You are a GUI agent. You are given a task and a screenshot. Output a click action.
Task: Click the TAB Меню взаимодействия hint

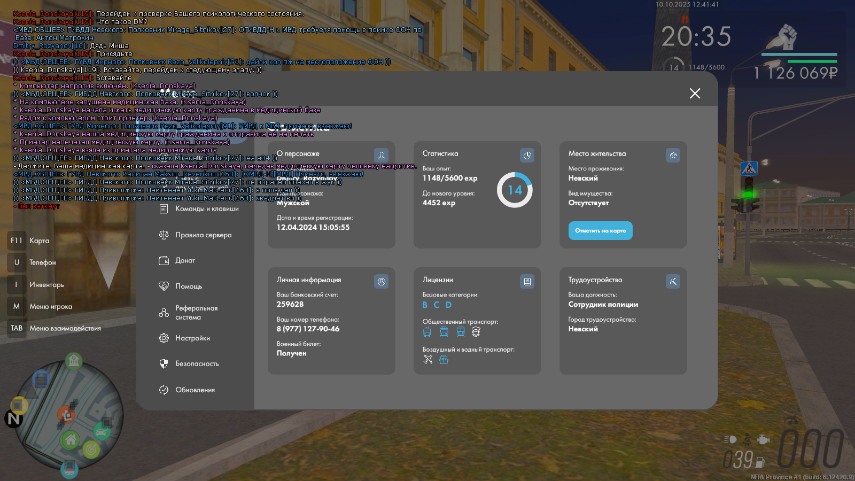click(55, 328)
